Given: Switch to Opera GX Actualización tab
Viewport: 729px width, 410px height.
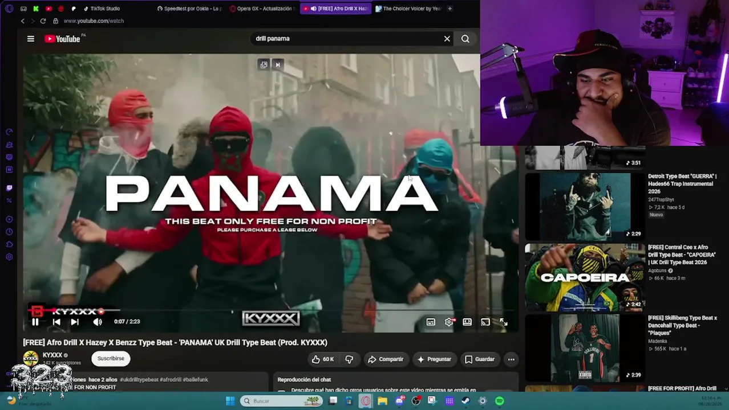Looking at the screenshot, I should [x=262, y=9].
